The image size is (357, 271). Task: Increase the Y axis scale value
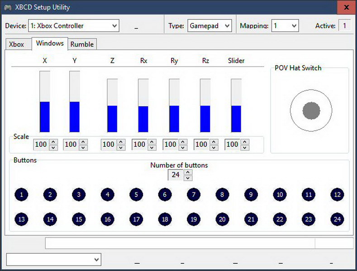click(x=83, y=142)
